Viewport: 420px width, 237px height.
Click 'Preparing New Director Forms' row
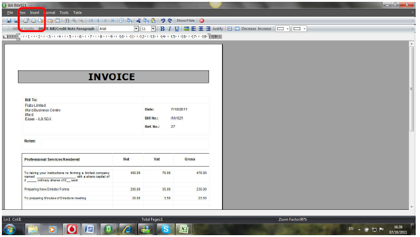(x=47, y=189)
